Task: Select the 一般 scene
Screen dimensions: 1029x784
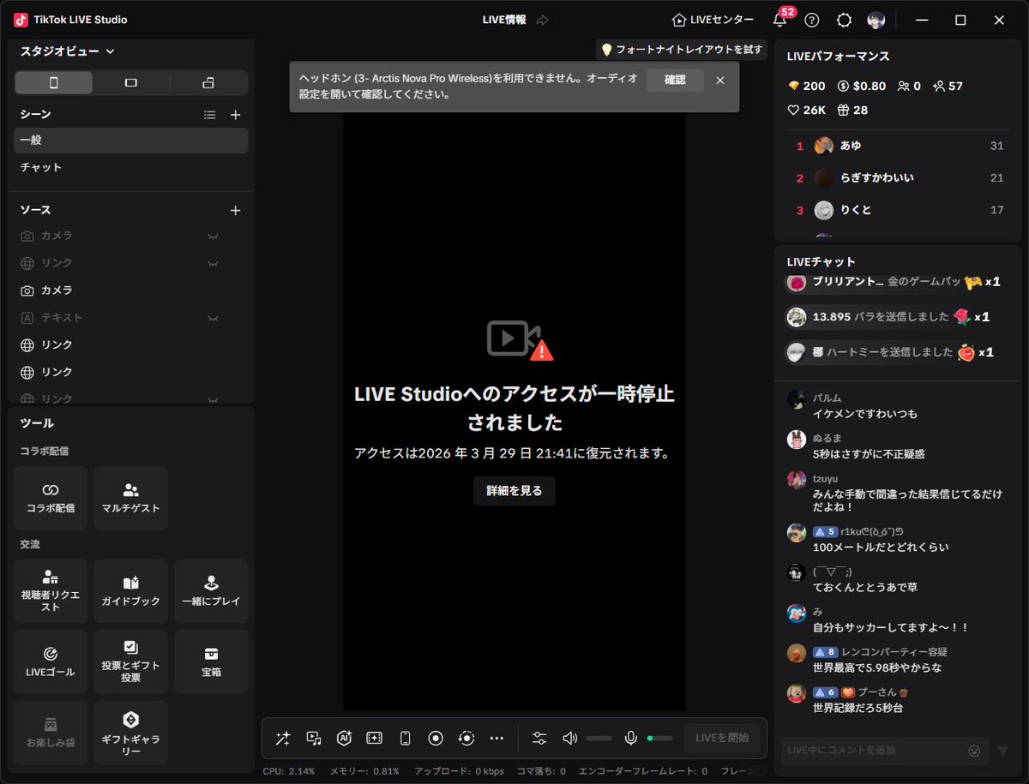Action: (x=131, y=141)
